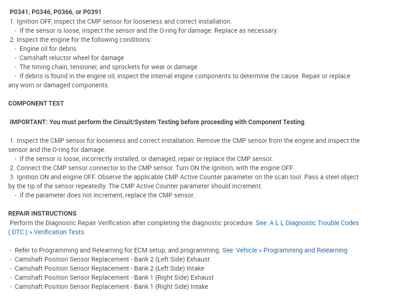Select the 'Camshaft reluctor wheel for damage' bullet
This screenshot has width=394, height=297.
(72, 58)
